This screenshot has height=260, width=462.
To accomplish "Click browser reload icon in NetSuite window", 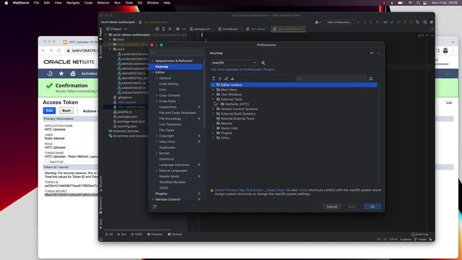I will 58,51.
